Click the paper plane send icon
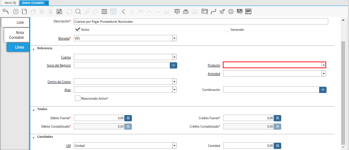Image resolution: width=349 pixels, height=150 pixels. (222, 12)
